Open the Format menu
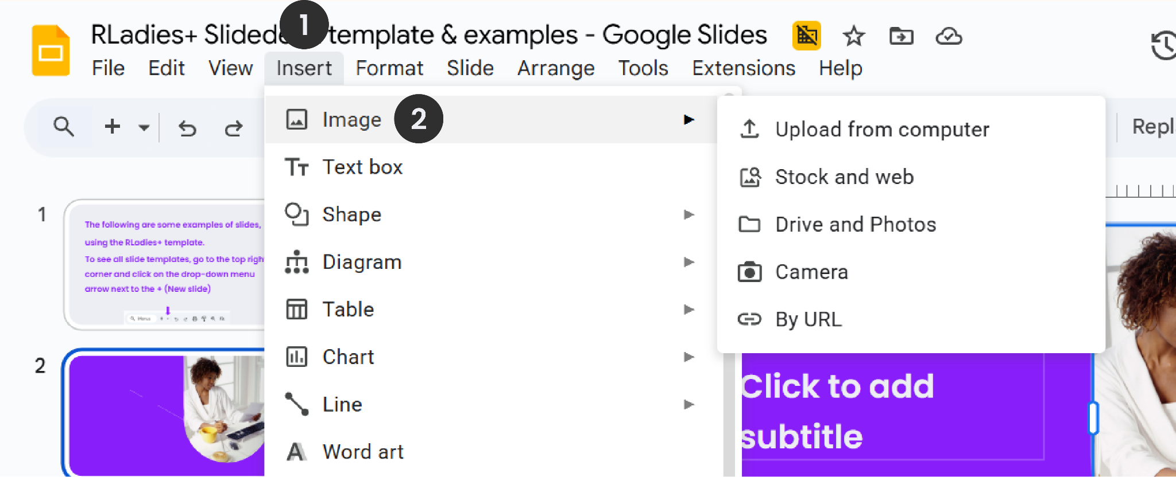This screenshot has width=1176, height=477. 389,68
